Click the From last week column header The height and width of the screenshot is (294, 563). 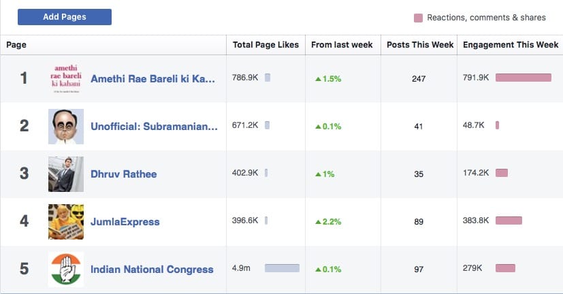click(342, 45)
